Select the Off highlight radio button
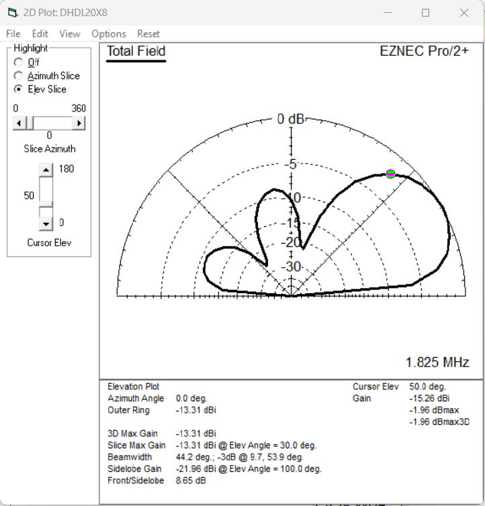 [18, 62]
